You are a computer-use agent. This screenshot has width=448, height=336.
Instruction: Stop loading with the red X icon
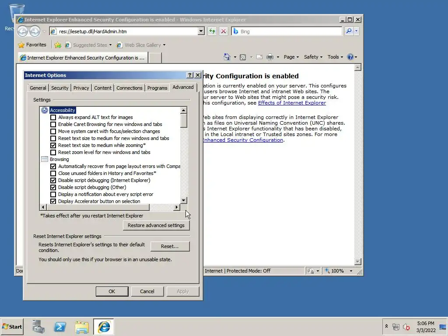click(x=224, y=31)
